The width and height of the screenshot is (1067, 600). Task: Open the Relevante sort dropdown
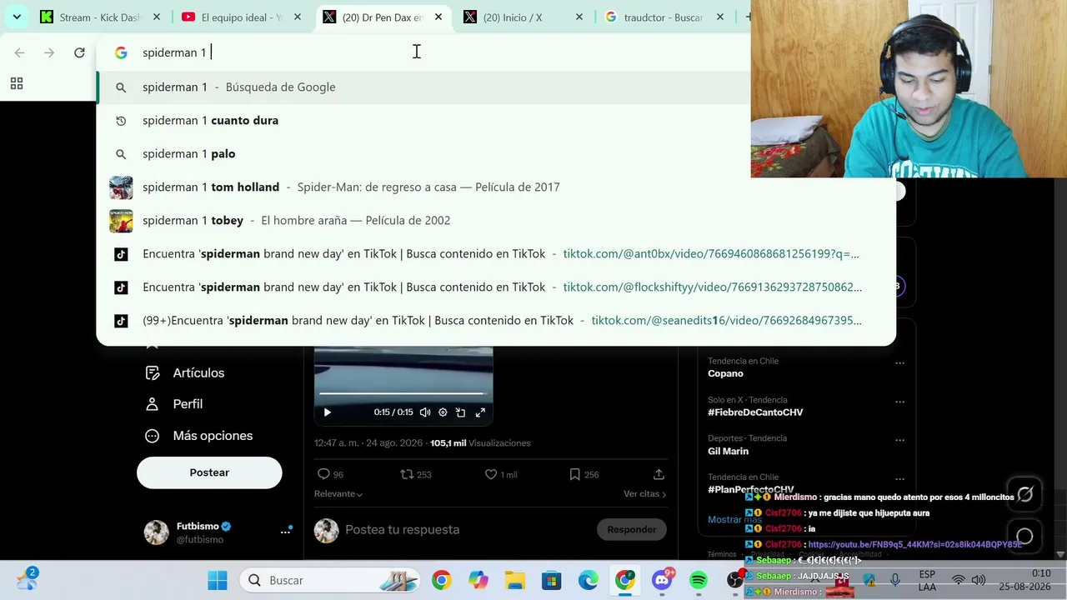pos(338,494)
